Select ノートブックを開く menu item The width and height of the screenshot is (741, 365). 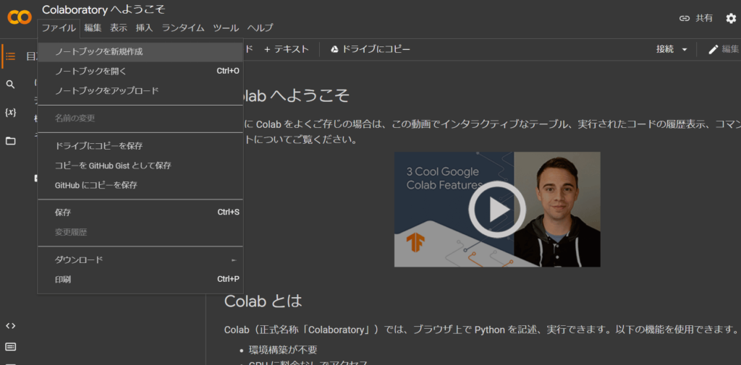point(140,72)
